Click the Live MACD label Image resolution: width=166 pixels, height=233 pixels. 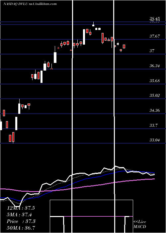coord(140,224)
